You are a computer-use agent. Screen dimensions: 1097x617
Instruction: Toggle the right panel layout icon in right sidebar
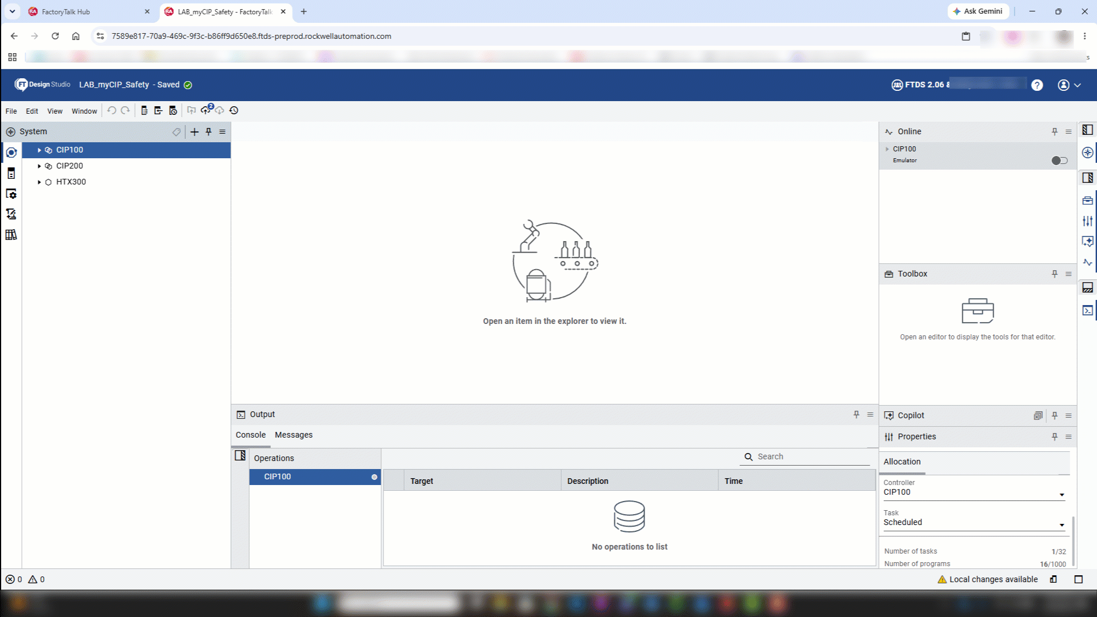[1088, 178]
